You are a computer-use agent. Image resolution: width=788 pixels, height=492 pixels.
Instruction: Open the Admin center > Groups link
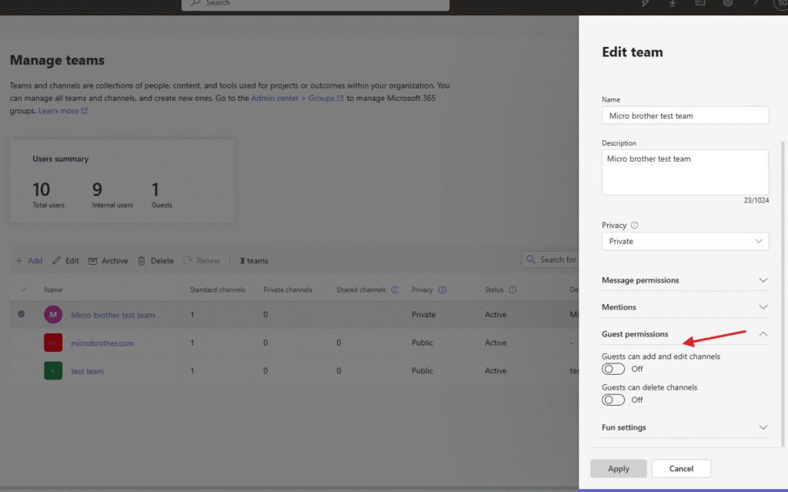click(297, 99)
